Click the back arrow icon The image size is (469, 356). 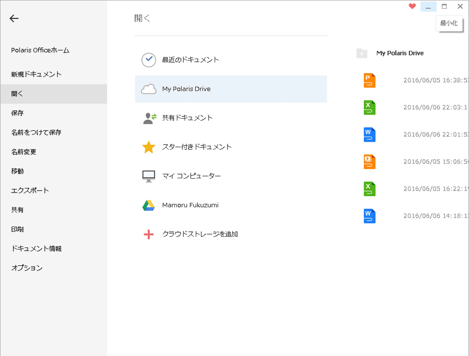coord(14,18)
